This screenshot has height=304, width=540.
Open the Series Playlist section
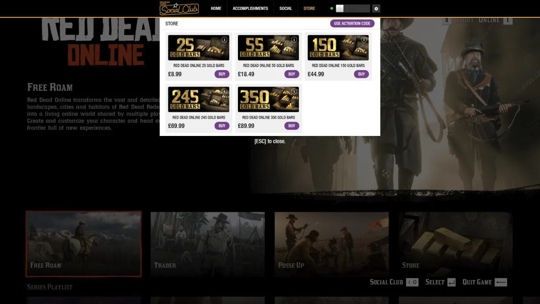click(x=50, y=287)
